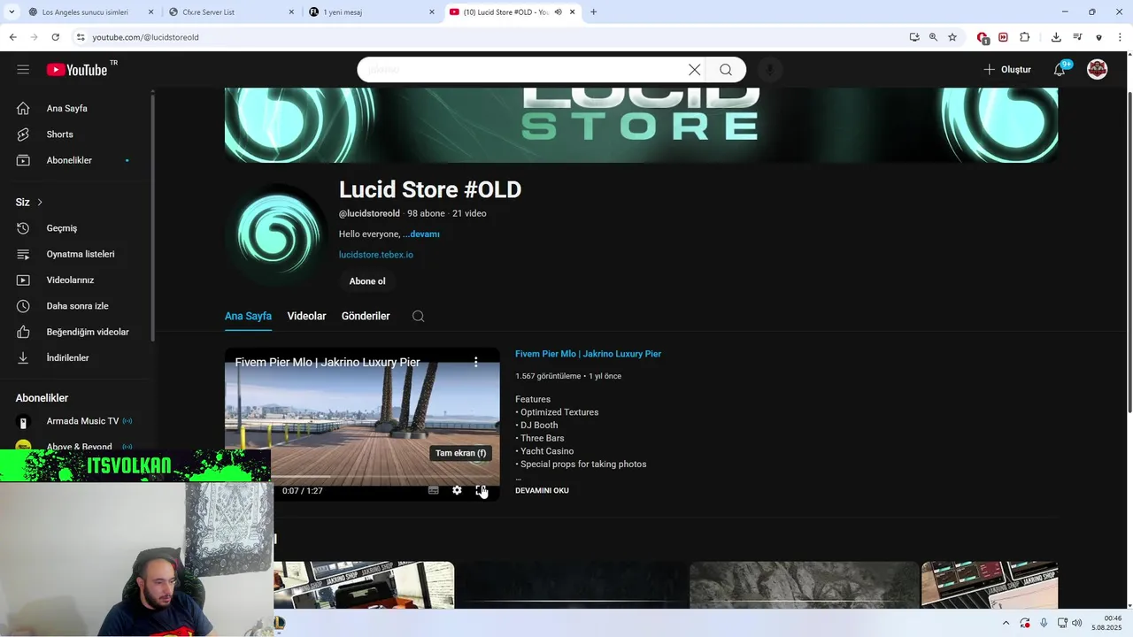
Task: Expand the Siz section chevron
Action: coord(39,203)
